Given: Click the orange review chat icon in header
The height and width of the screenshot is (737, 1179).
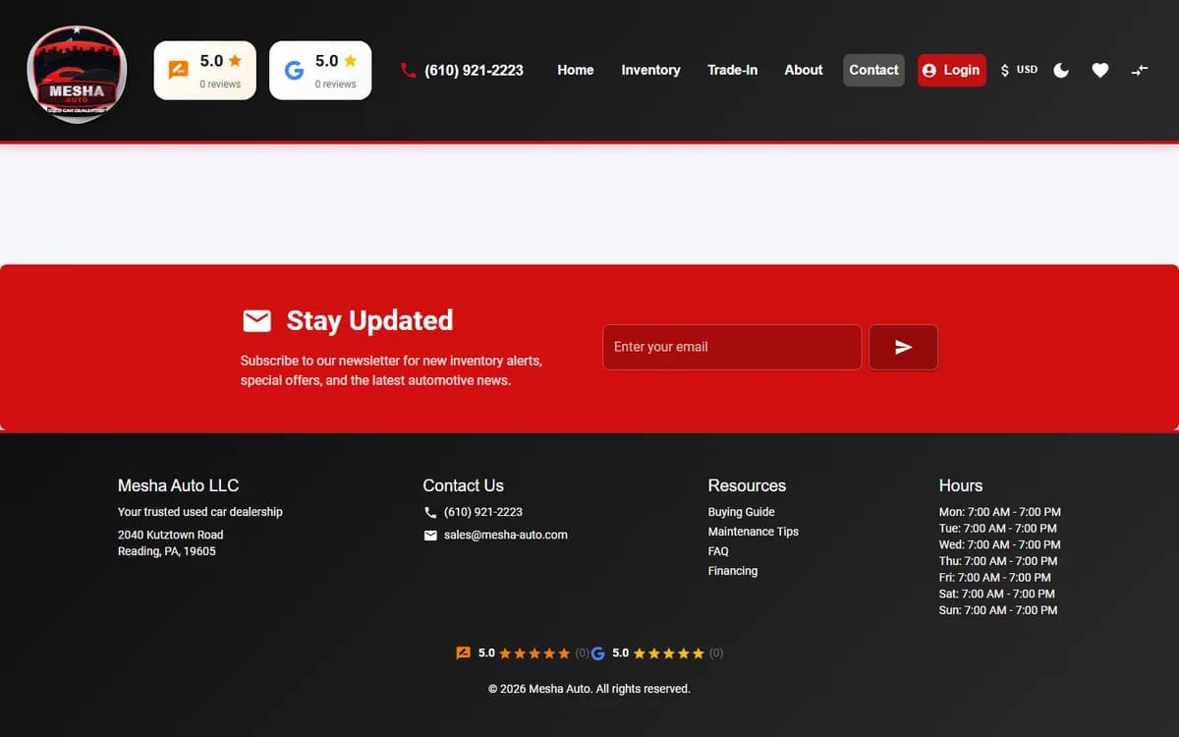Looking at the screenshot, I should click(178, 70).
